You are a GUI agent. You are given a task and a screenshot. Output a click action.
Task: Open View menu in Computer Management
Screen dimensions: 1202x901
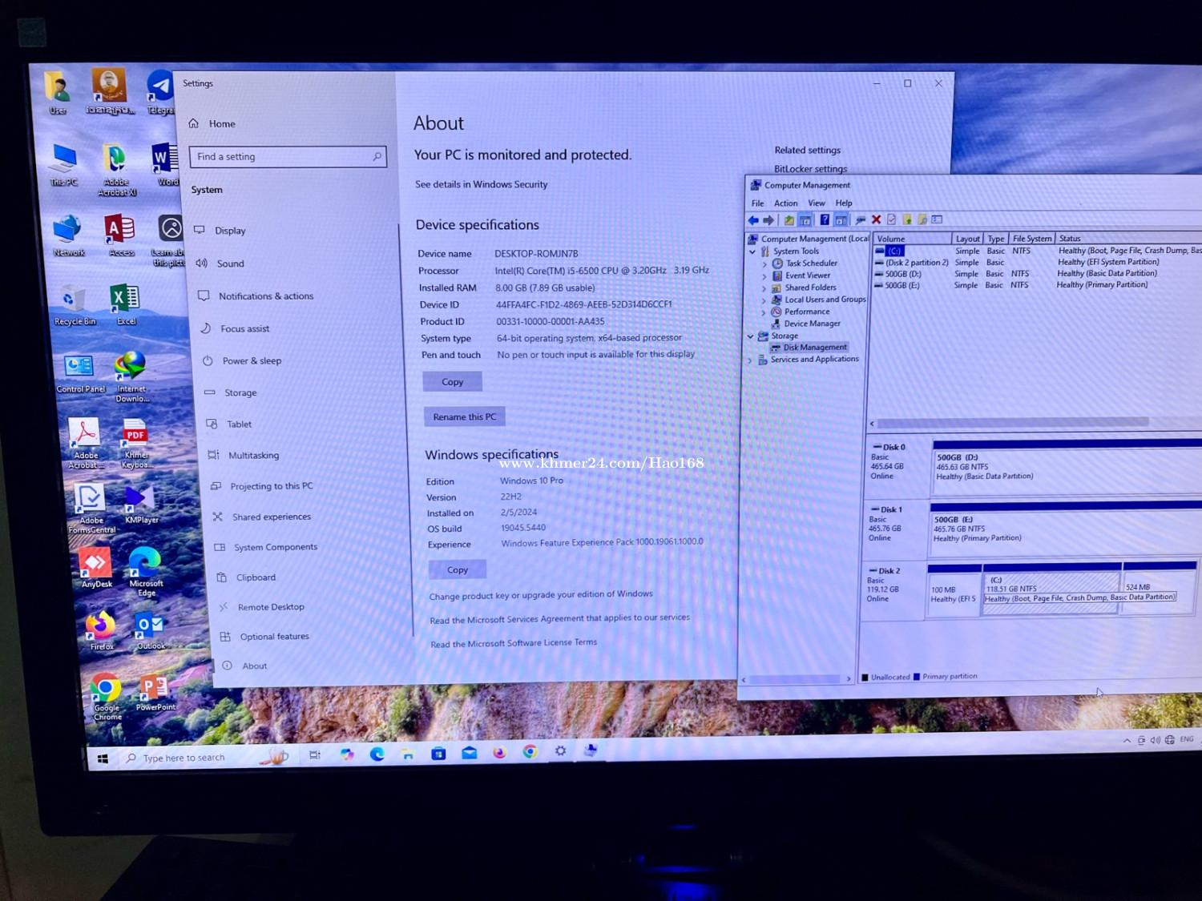pos(816,203)
